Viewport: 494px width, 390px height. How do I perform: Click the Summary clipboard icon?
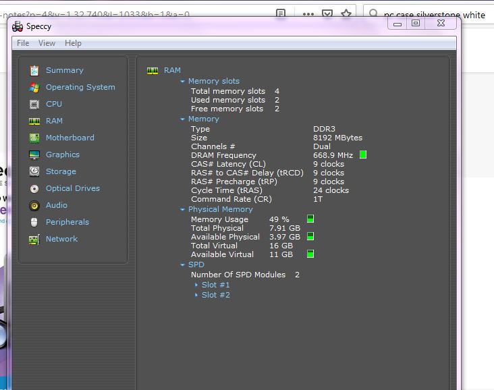[x=34, y=71]
